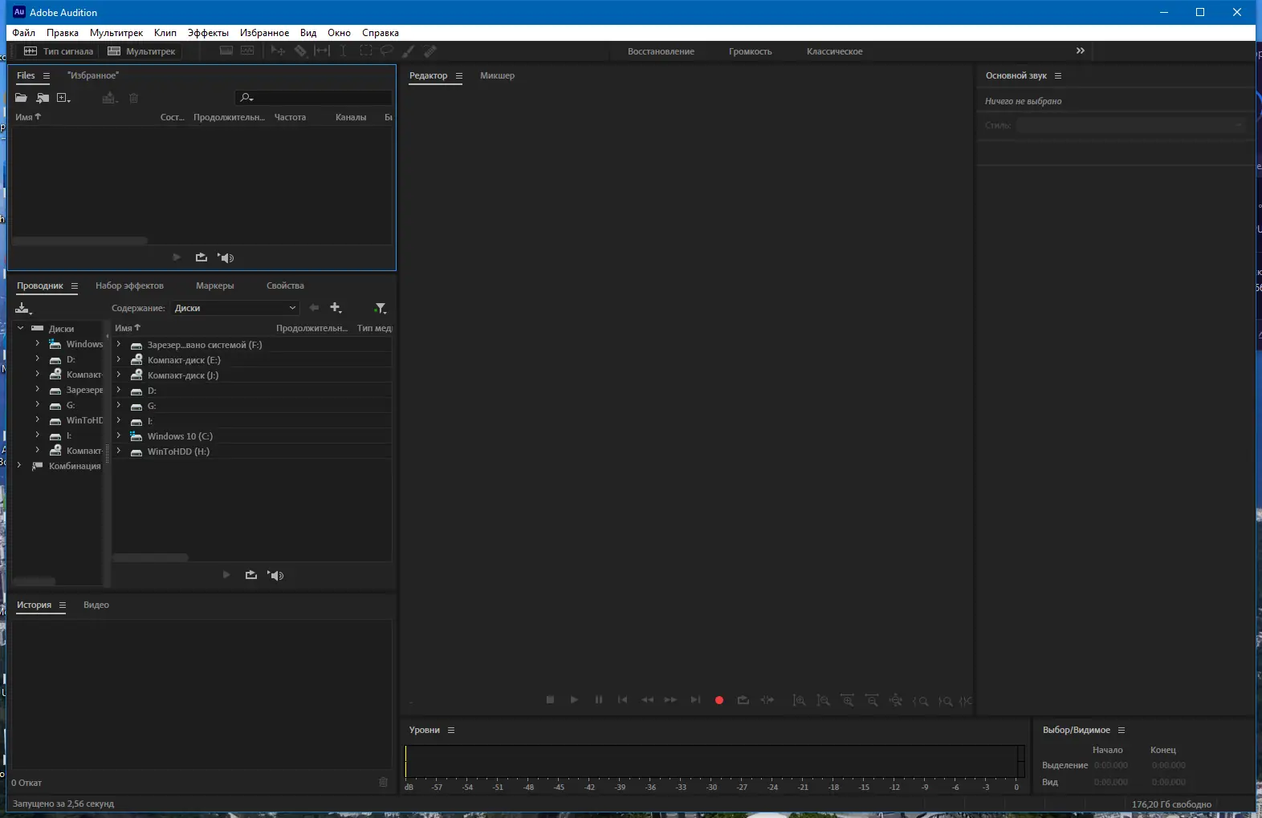Click the Stop button in the editor transport

550,700
